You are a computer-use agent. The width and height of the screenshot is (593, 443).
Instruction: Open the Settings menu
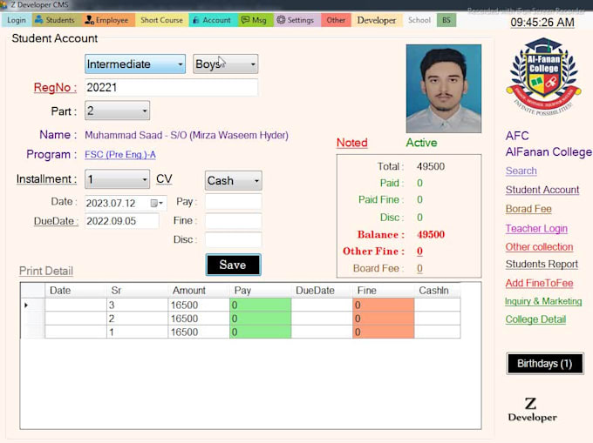point(296,20)
